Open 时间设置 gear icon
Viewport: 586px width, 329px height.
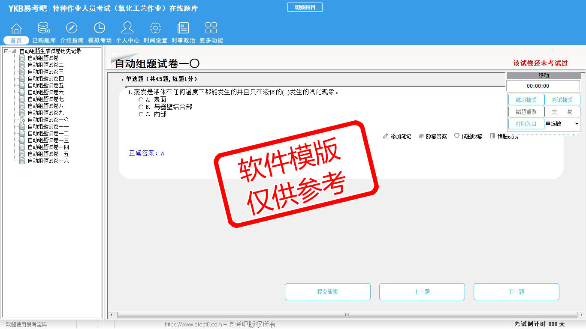[155, 28]
